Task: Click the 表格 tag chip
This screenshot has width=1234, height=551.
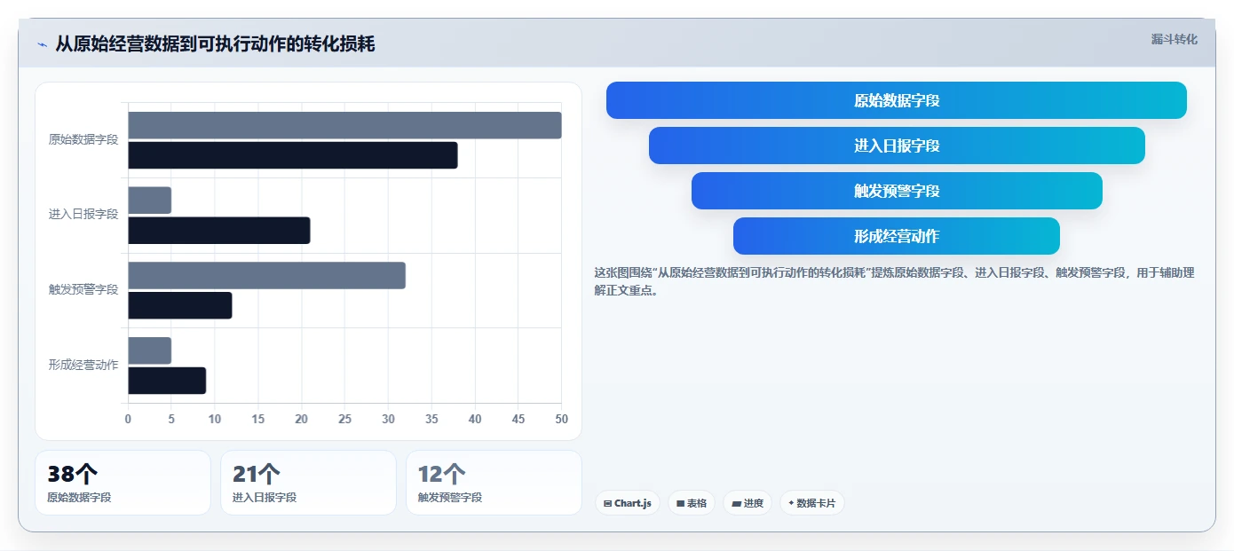Action: pyautogui.click(x=692, y=503)
